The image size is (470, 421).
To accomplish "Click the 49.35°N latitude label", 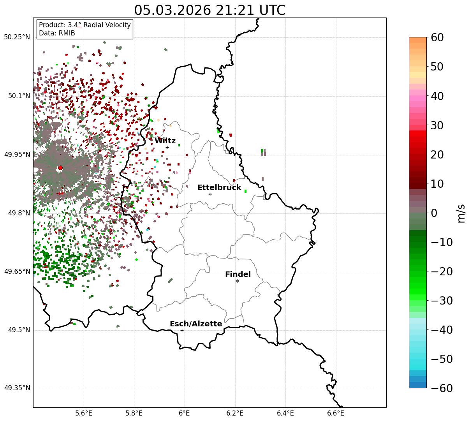I will click(17, 388).
